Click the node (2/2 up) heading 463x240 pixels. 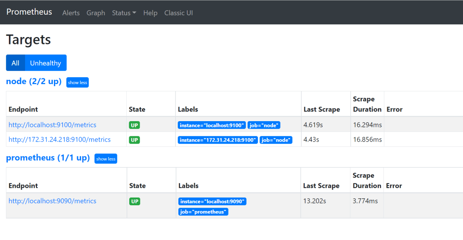tap(34, 81)
